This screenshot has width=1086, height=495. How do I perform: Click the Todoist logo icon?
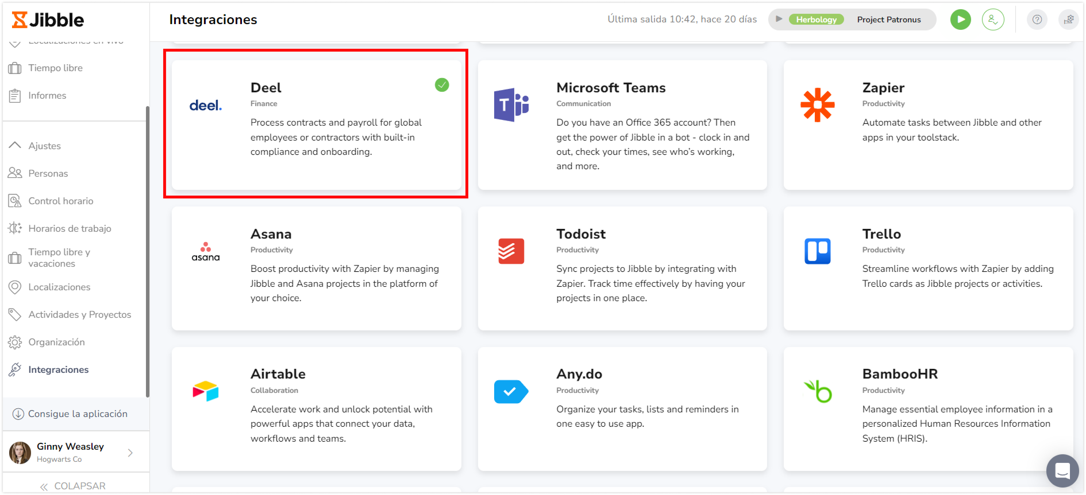tap(511, 251)
